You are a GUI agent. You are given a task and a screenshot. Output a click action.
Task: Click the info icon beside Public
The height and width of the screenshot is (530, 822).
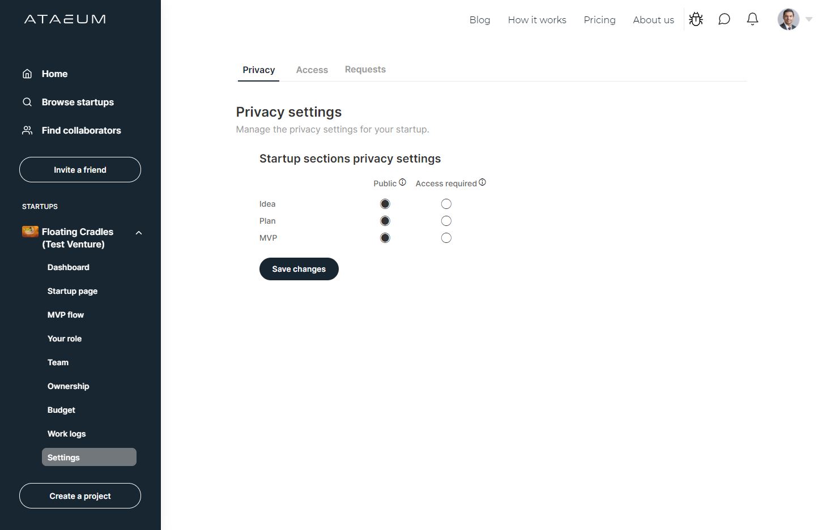[402, 182]
